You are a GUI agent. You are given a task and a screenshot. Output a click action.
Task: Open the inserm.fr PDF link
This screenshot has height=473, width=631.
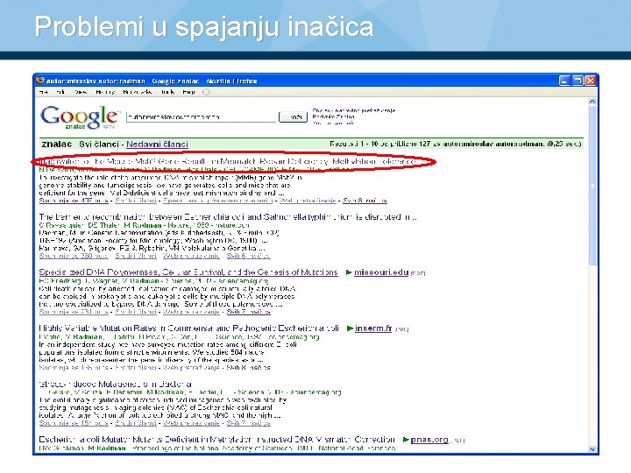(373, 328)
